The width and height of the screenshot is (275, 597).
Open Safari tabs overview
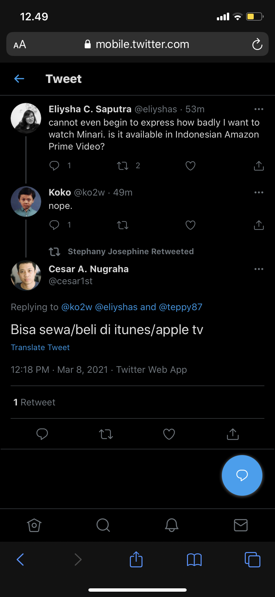(252, 560)
